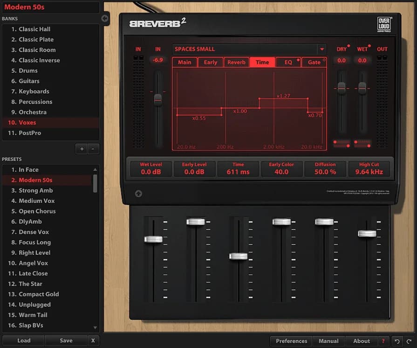This screenshot has height=348, width=417.
Task: Click the Overloud logo badge
Action: coord(385,25)
